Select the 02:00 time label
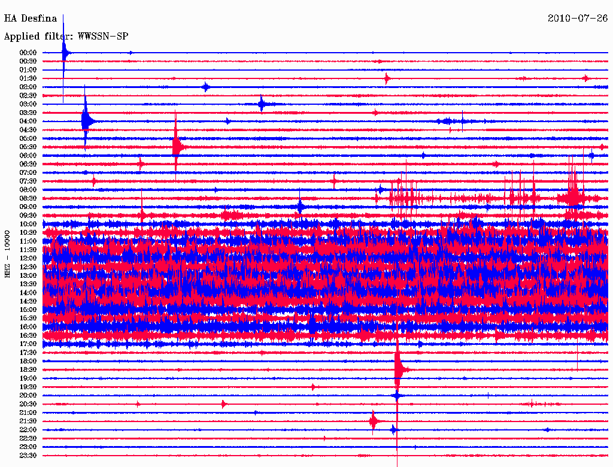The width and height of the screenshot is (613, 467). tap(28, 87)
